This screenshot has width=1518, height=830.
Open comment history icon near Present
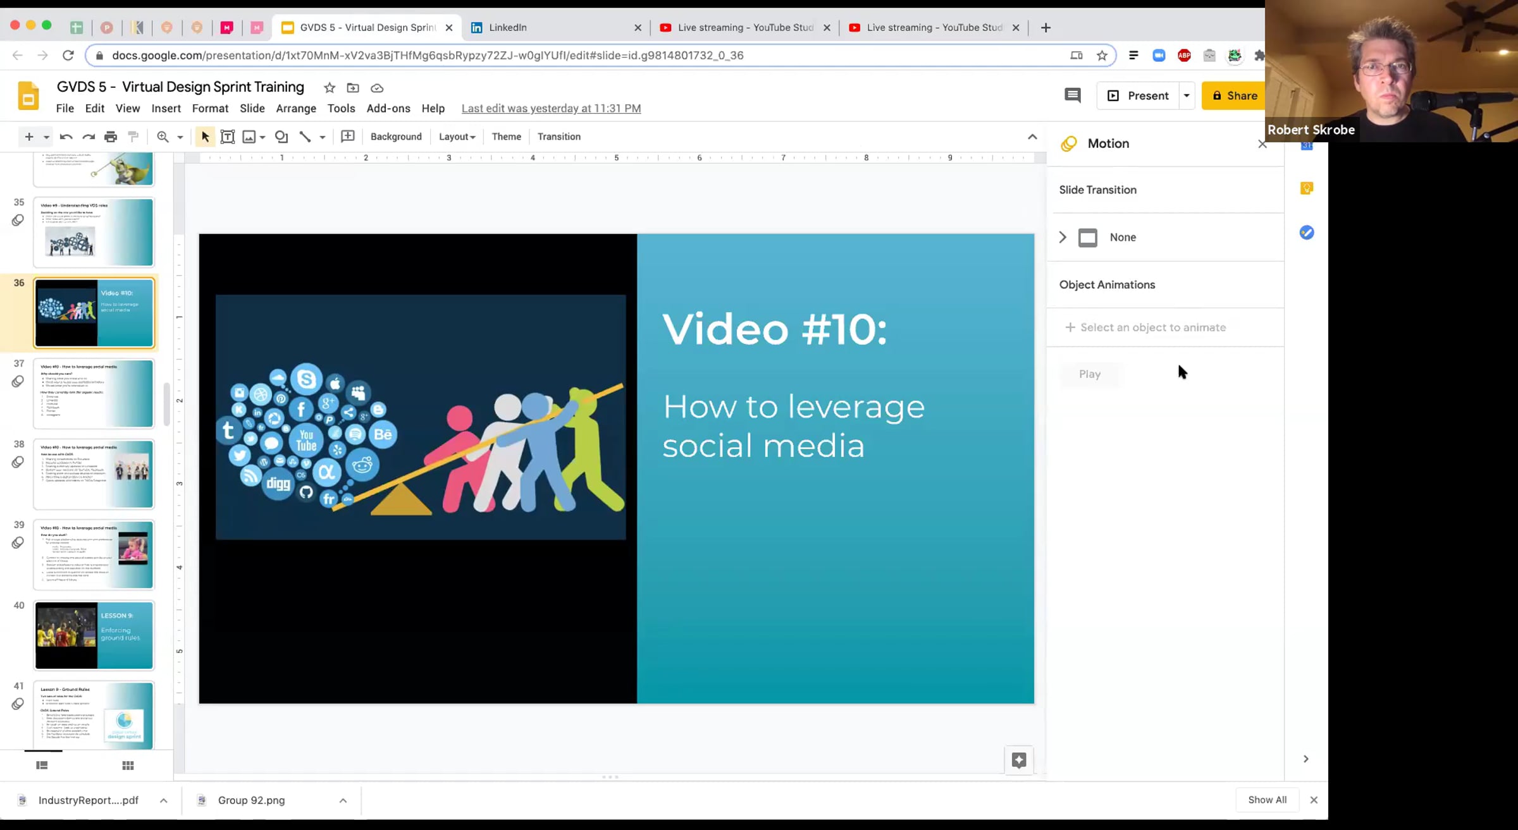[1073, 95]
